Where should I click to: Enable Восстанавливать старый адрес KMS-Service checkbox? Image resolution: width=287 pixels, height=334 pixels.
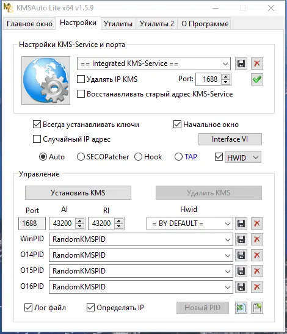pos(81,93)
